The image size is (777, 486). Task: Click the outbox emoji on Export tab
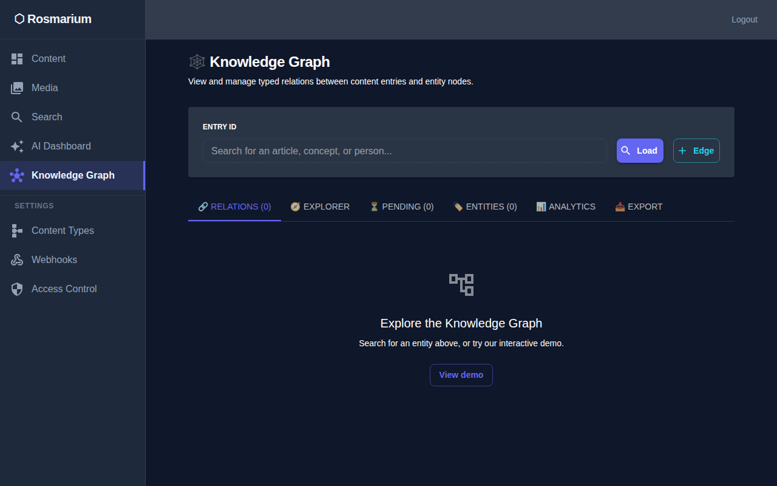[620, 207]
